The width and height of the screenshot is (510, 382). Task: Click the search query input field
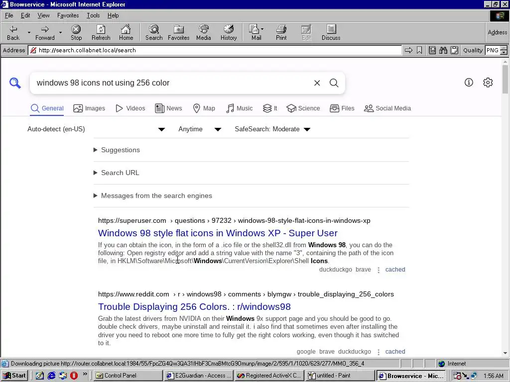(172, 83)
